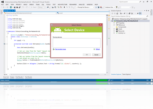This screenshot has width=153, height=109.
Task: Click the Running devices list box
Action: point(77,43)
